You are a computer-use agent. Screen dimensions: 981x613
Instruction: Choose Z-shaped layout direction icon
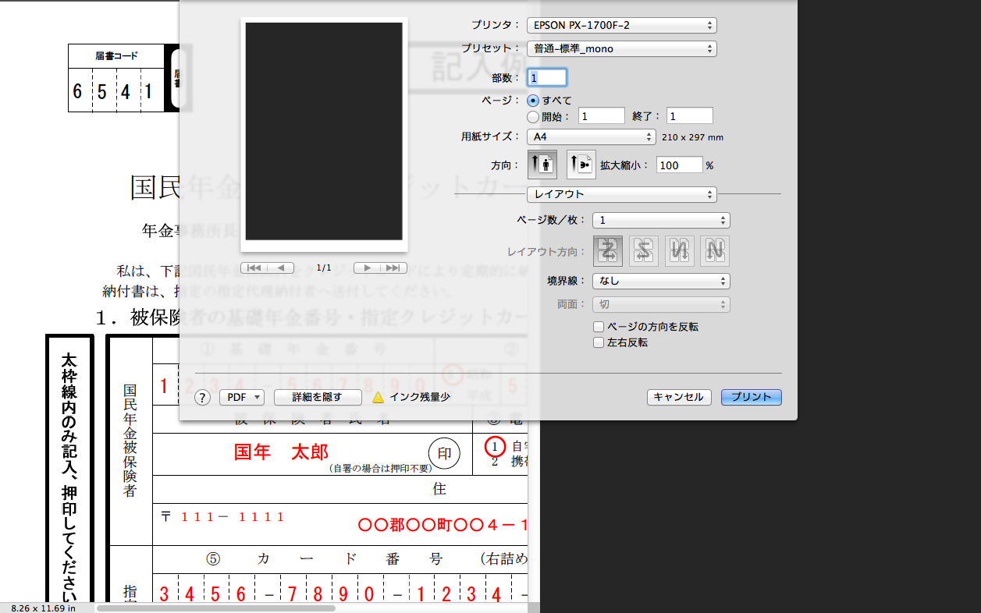point(609,251)
